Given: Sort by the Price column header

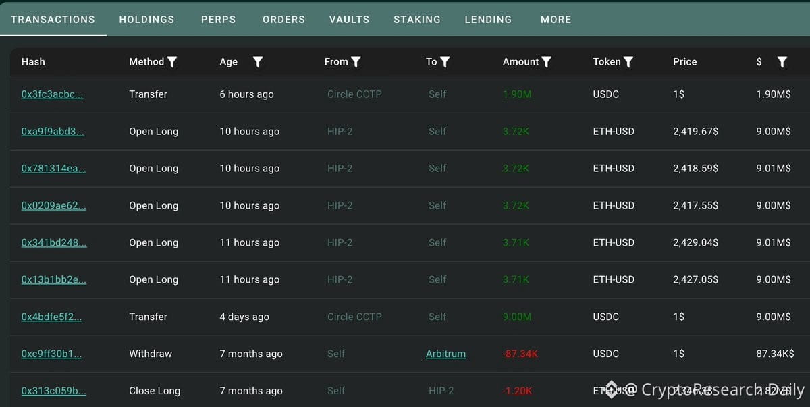Looking at the screenshot, I should click(684, 62).
